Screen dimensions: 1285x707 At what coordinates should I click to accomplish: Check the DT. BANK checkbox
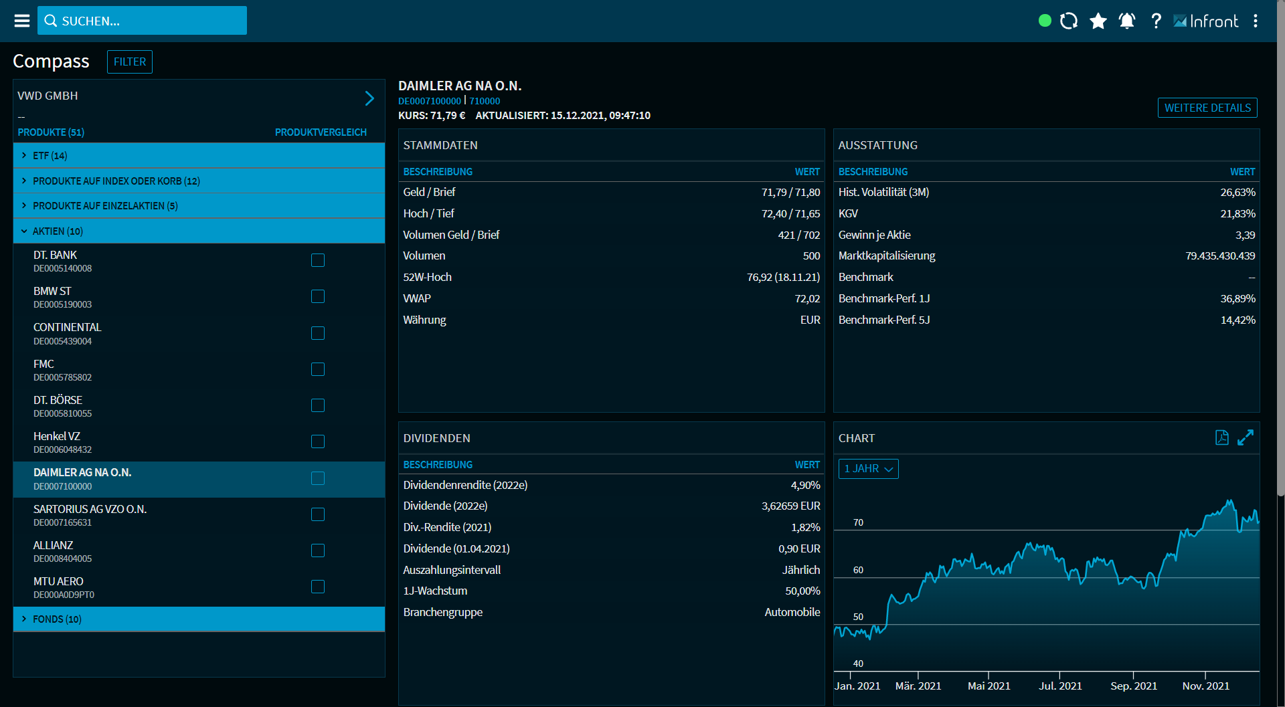(318, 260)
